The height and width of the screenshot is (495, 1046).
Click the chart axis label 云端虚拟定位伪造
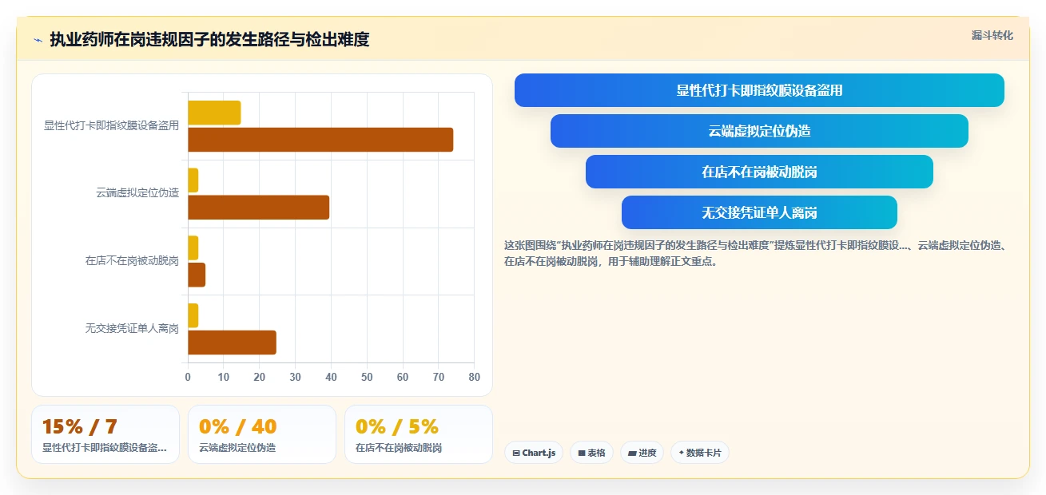[x=137, y=193]
